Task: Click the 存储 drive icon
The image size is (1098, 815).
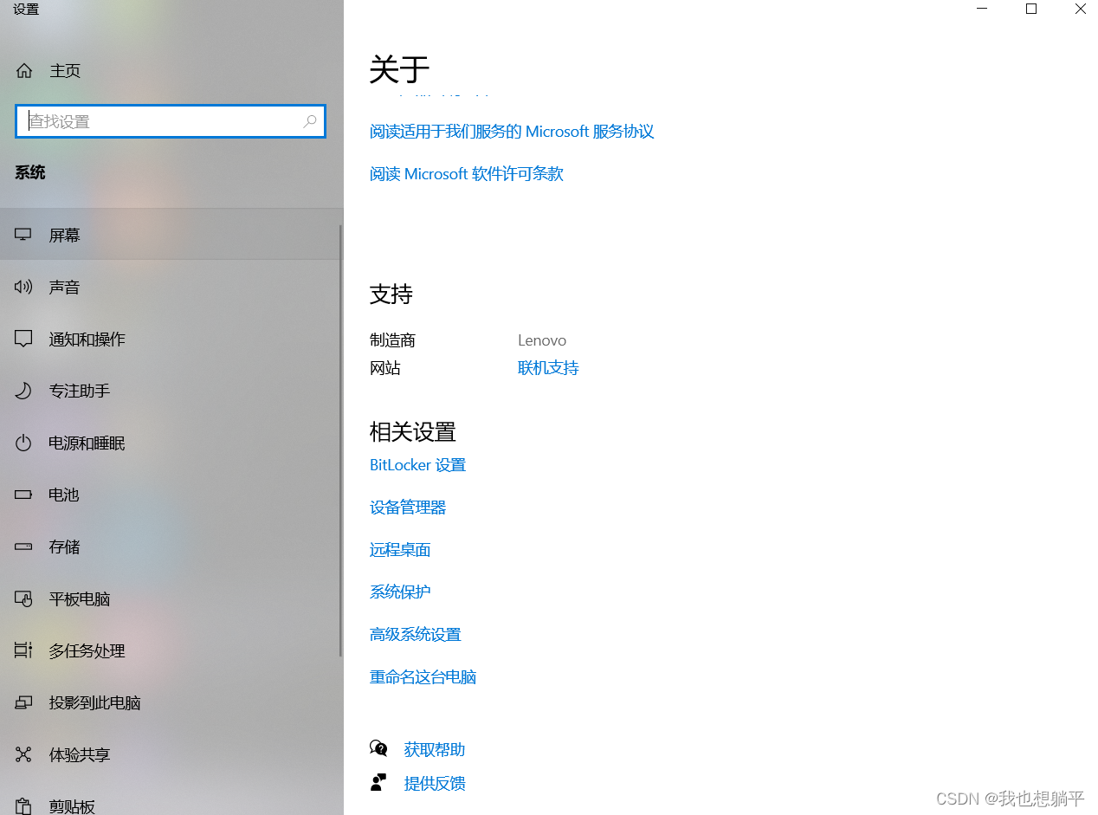Action: (23, 547)
